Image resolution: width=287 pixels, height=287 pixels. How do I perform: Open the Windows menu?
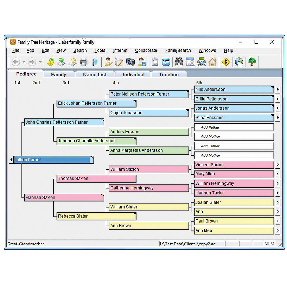[x=208, y=50]
